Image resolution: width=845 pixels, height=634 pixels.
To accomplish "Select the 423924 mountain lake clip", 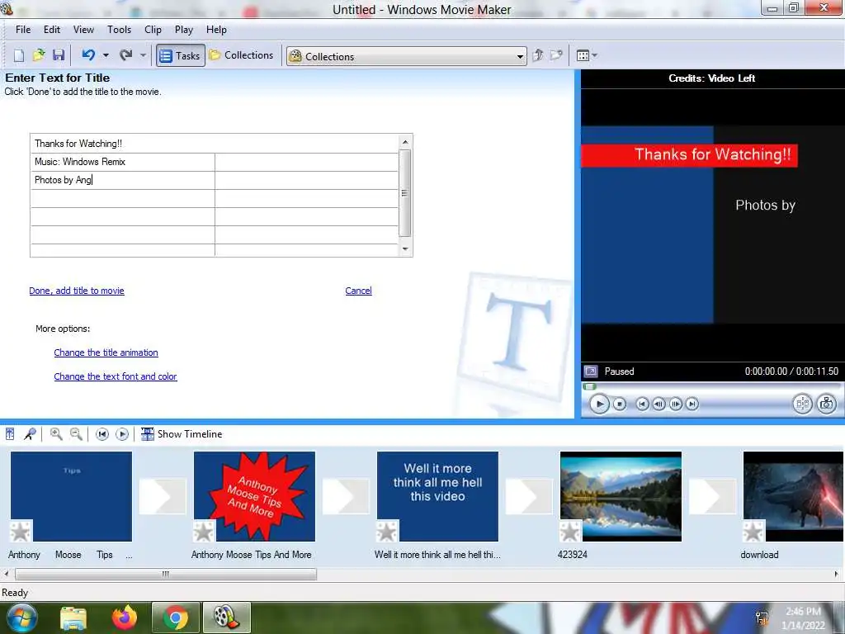I will click(x=621, y=496).
